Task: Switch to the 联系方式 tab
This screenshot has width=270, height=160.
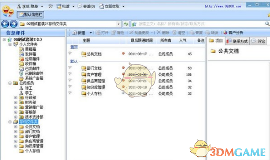Action: (x=237, y=41)
